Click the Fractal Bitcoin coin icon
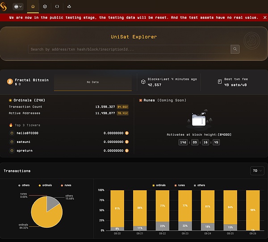268x242 pixels. (10, 82)
